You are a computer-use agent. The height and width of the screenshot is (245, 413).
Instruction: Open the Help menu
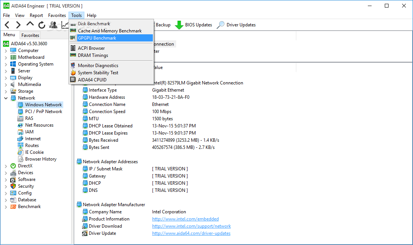click(x=91, y=15)
